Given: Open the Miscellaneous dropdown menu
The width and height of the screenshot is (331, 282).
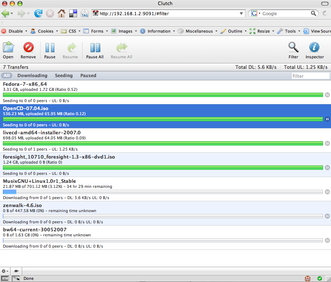Looking at the screenshot, I should (x=197, y=31).
